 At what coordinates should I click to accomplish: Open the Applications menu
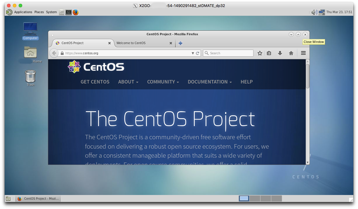pos(23,12)
